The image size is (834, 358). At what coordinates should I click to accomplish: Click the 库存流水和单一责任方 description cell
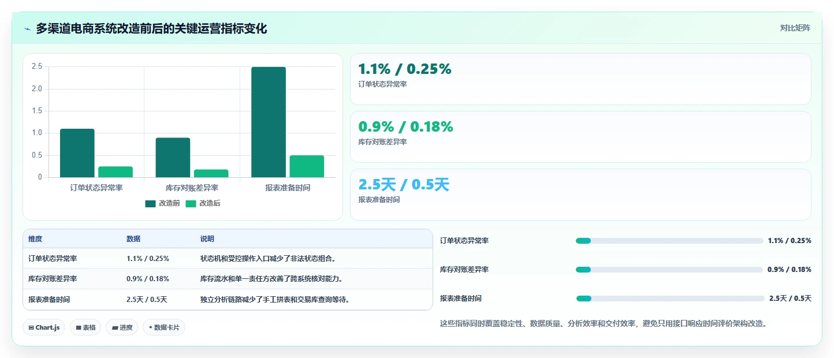[x=272, y=279]
